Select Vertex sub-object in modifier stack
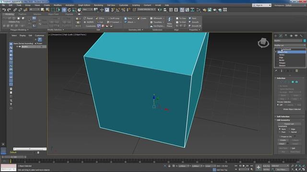 coord(282,55)
